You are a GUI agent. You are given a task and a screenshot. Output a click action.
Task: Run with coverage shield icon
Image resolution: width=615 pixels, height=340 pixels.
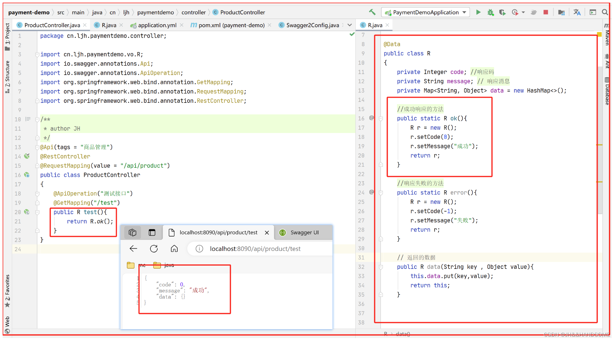click(x=502, y=12)
